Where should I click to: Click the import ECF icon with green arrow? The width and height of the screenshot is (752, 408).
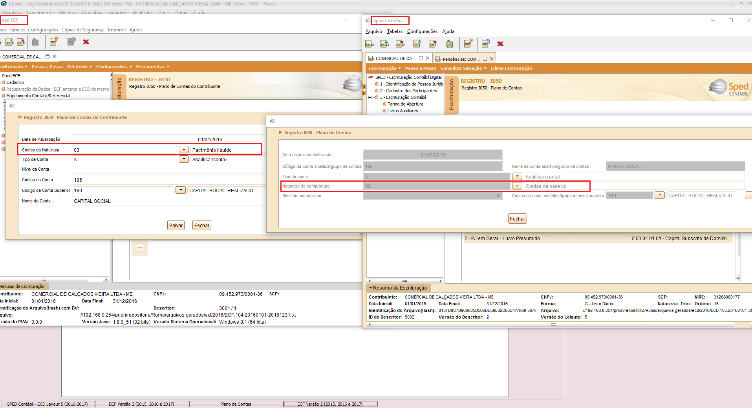(x=9, y=42)
